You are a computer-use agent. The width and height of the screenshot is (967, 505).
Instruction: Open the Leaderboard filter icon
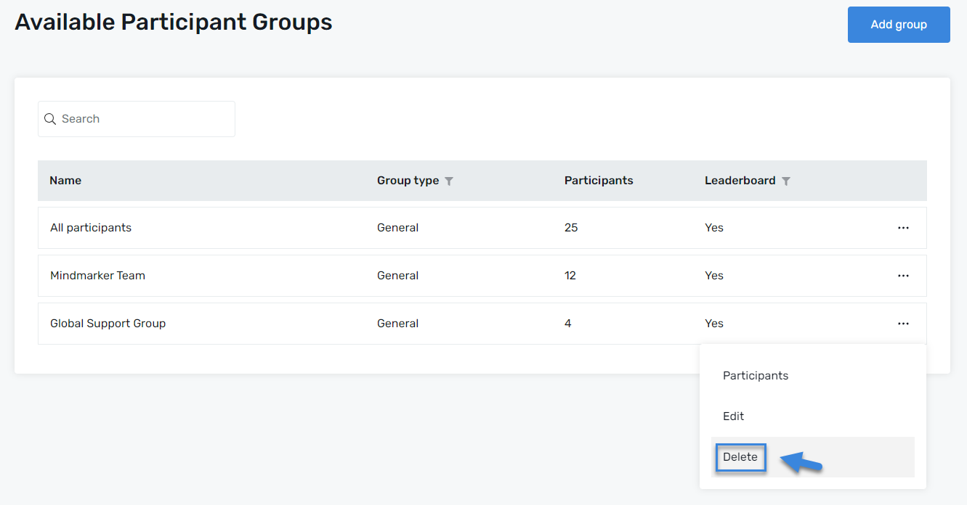tap(785, 181)
